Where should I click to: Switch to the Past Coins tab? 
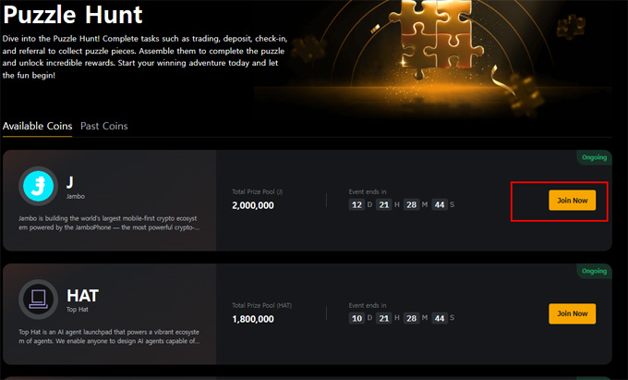click(104, 126)
